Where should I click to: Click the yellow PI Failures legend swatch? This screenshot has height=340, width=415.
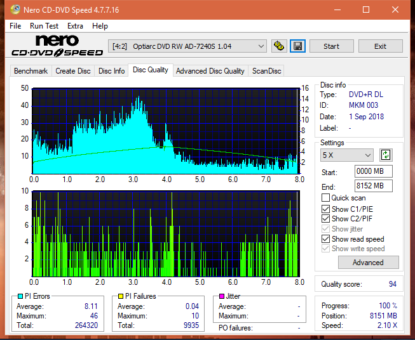[121, 296]
